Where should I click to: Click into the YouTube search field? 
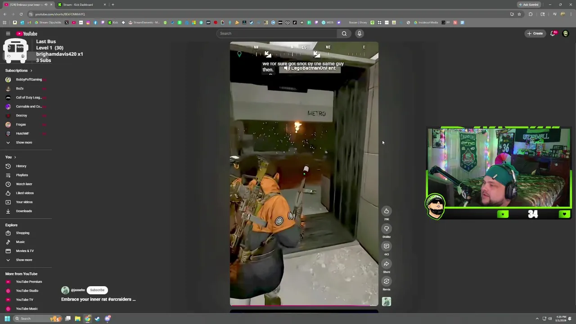click(x=277, y=33)
